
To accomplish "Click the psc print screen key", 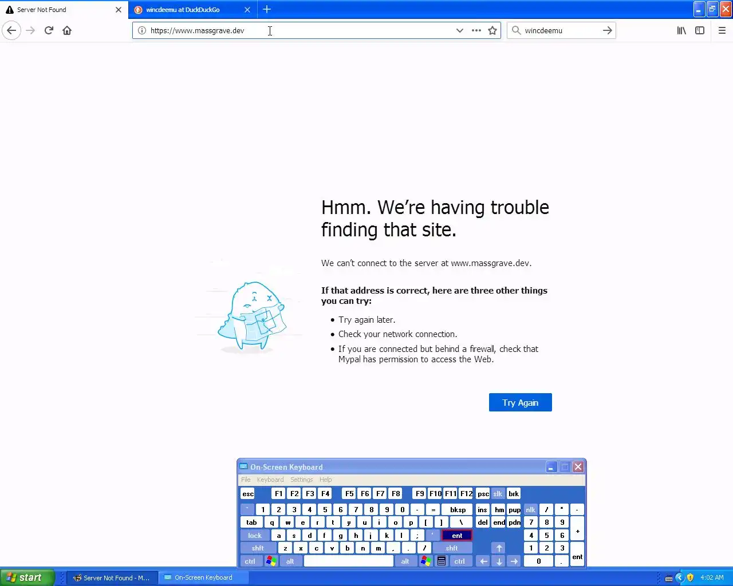I will [x=483, y=493].
